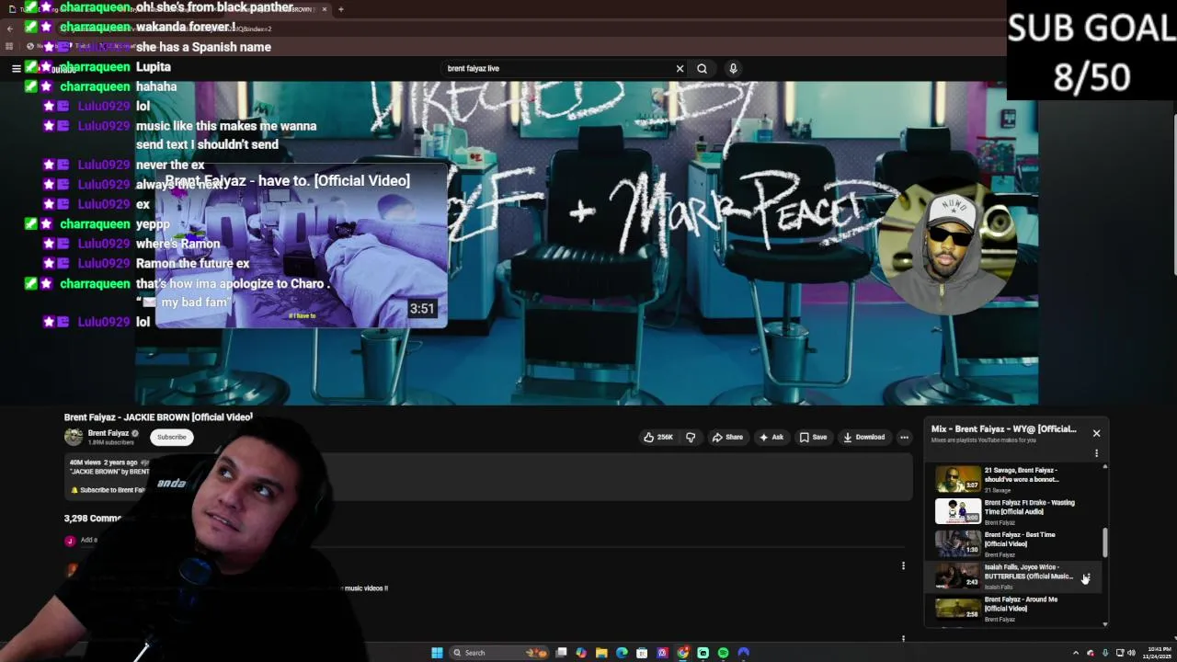Viewport: 1177px width, 662px height.
Task: Show hidden system tray icons chevron
Action: click(1076, 653)
